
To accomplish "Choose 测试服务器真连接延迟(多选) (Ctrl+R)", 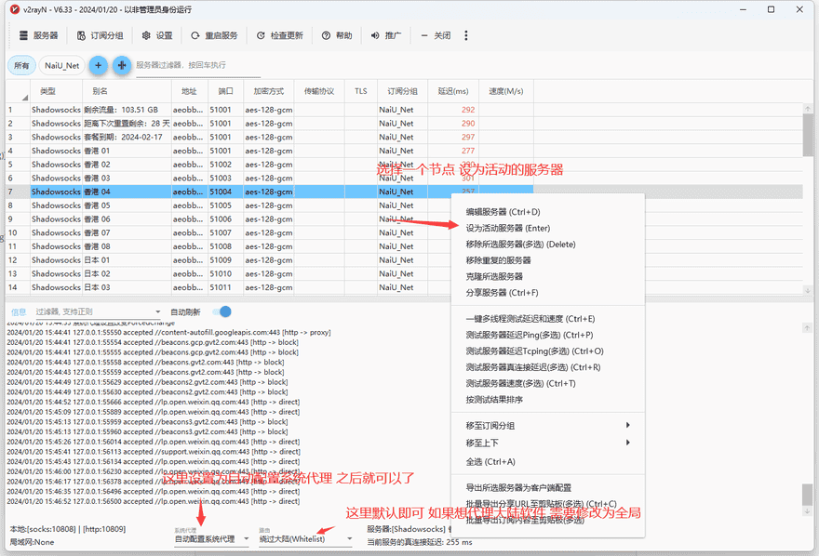I will point(548,367).
